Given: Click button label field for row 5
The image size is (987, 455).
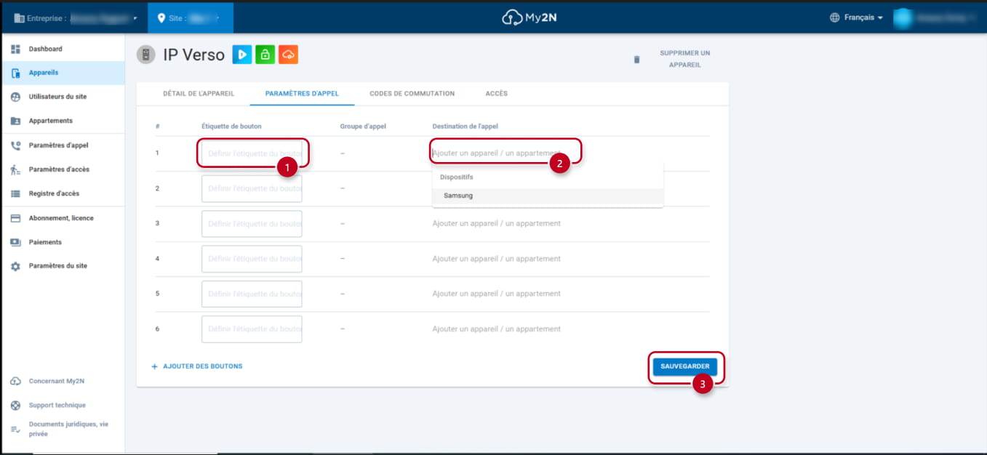Looking at the screenshot, I should point(252,294).
